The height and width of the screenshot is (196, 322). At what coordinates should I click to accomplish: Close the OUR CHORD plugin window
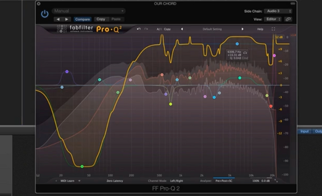[x=39, y=4]
